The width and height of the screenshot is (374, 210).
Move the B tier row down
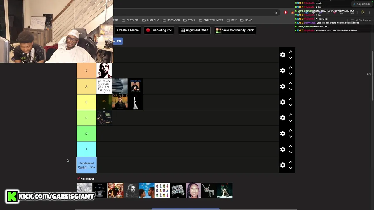(290, 105)
